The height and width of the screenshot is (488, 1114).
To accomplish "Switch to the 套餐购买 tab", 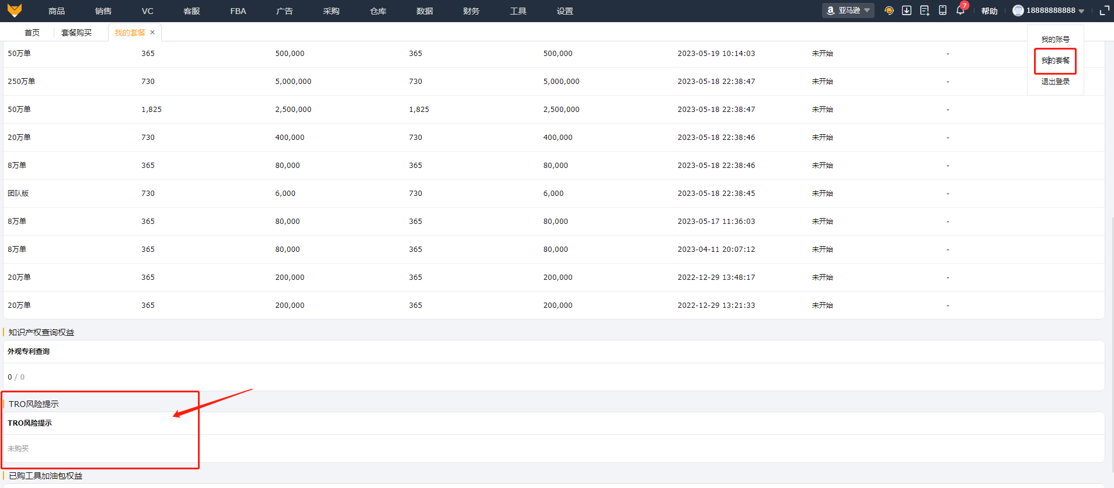I will click(76, 33).
